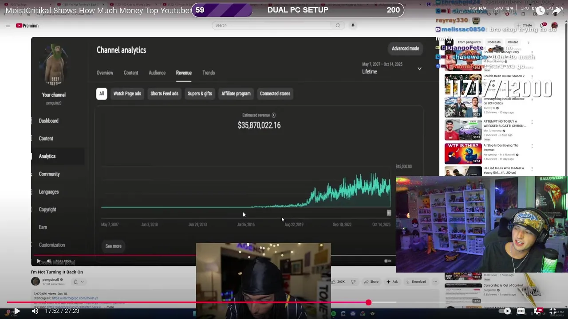Open options for Investigating Israeli Influence video
The image size is (568, 319).
coord(532,99)
